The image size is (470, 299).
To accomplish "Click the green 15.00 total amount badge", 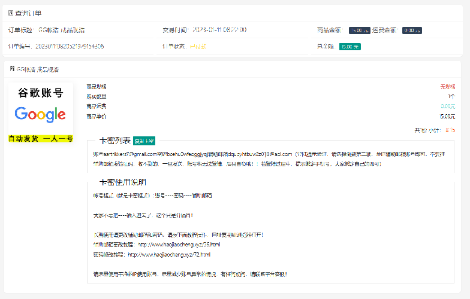I will 350,46.
